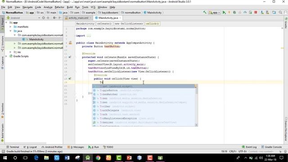Viewport: 288px width, 162px height.
Task: Expand the res folder
Action: tap(10, 52)
